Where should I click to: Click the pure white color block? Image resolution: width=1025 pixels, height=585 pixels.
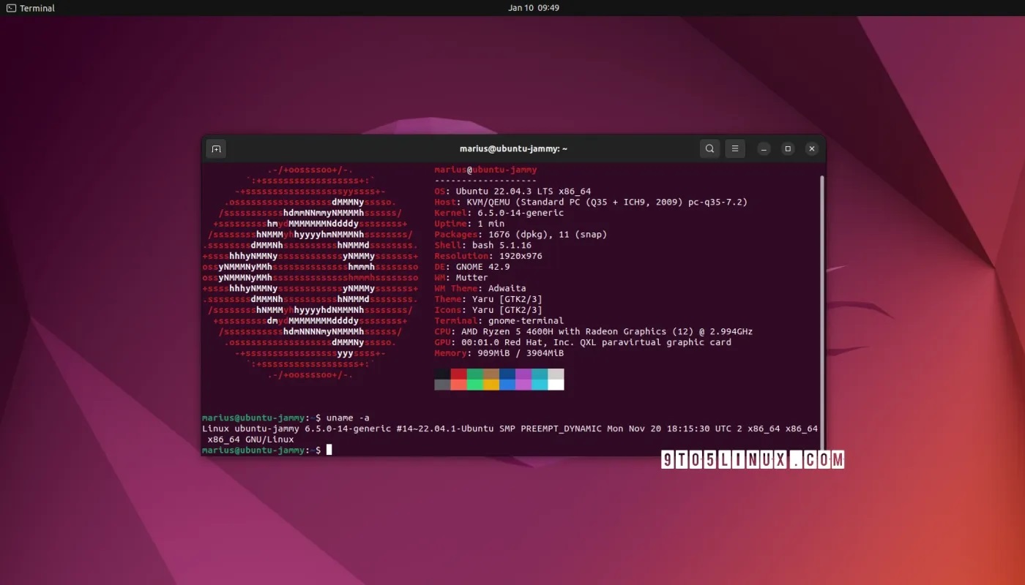[556, 385]
